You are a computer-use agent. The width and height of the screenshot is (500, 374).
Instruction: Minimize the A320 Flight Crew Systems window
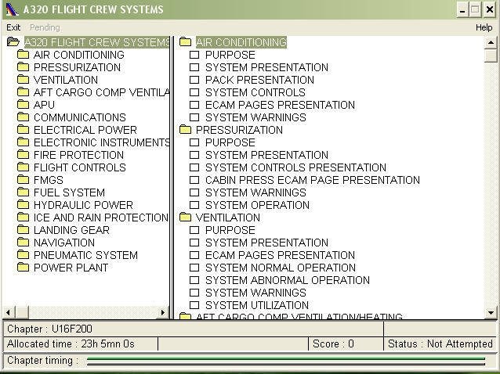coord(462,9)
